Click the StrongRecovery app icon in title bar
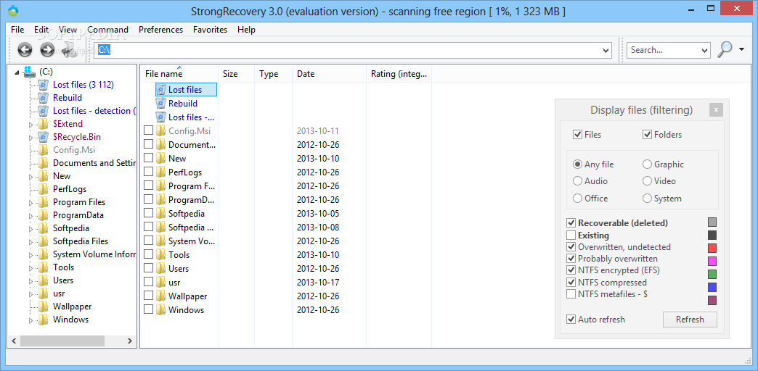The width and height of the screenshot is (758, 371). point(13,10)
